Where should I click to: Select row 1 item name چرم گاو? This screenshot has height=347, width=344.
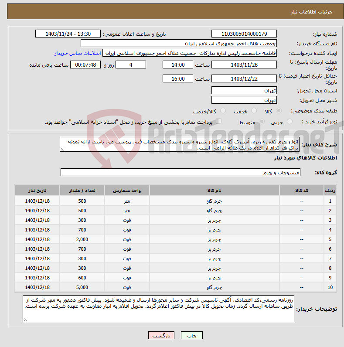tap(214, 201)
